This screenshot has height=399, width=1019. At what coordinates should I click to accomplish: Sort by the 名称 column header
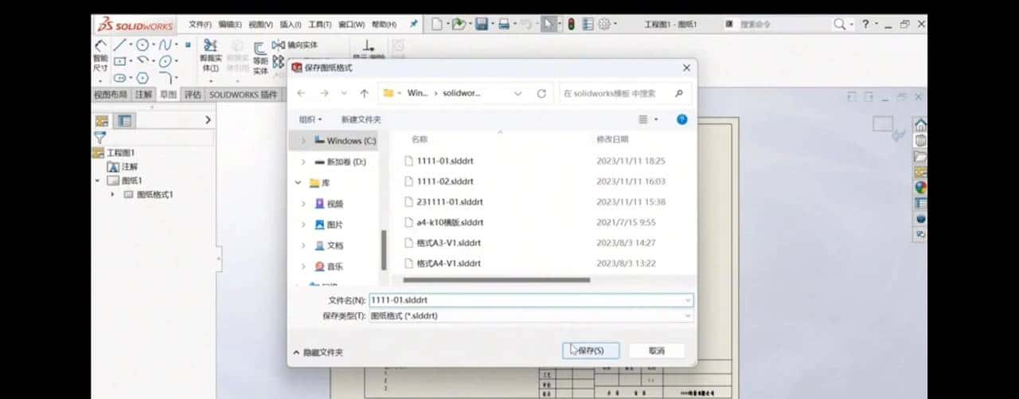click(420, 139)
